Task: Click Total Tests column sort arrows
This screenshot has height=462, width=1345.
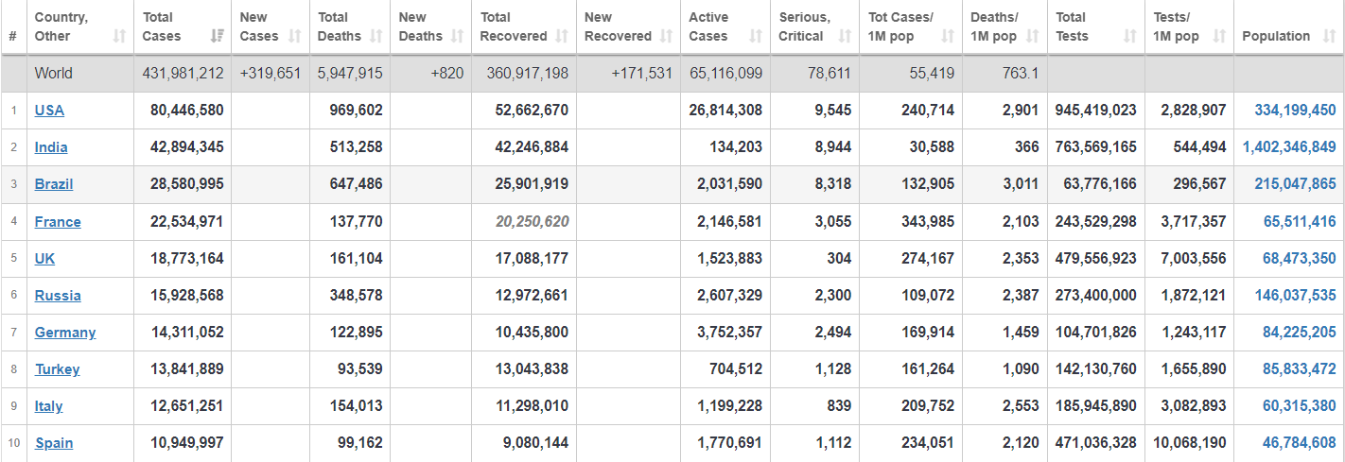Action: tap(1129, 36)
